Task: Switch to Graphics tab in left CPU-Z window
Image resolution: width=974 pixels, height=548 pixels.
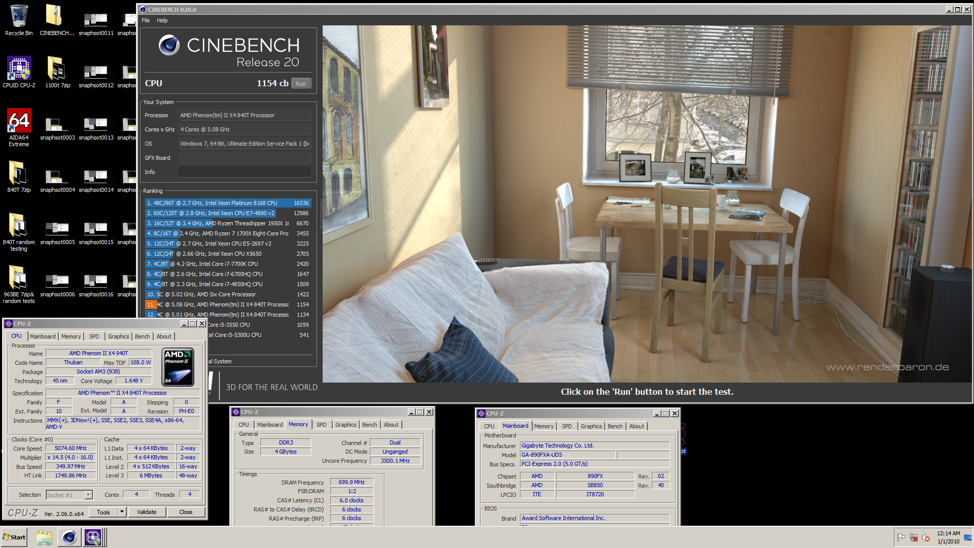Action: click(119, 336)
